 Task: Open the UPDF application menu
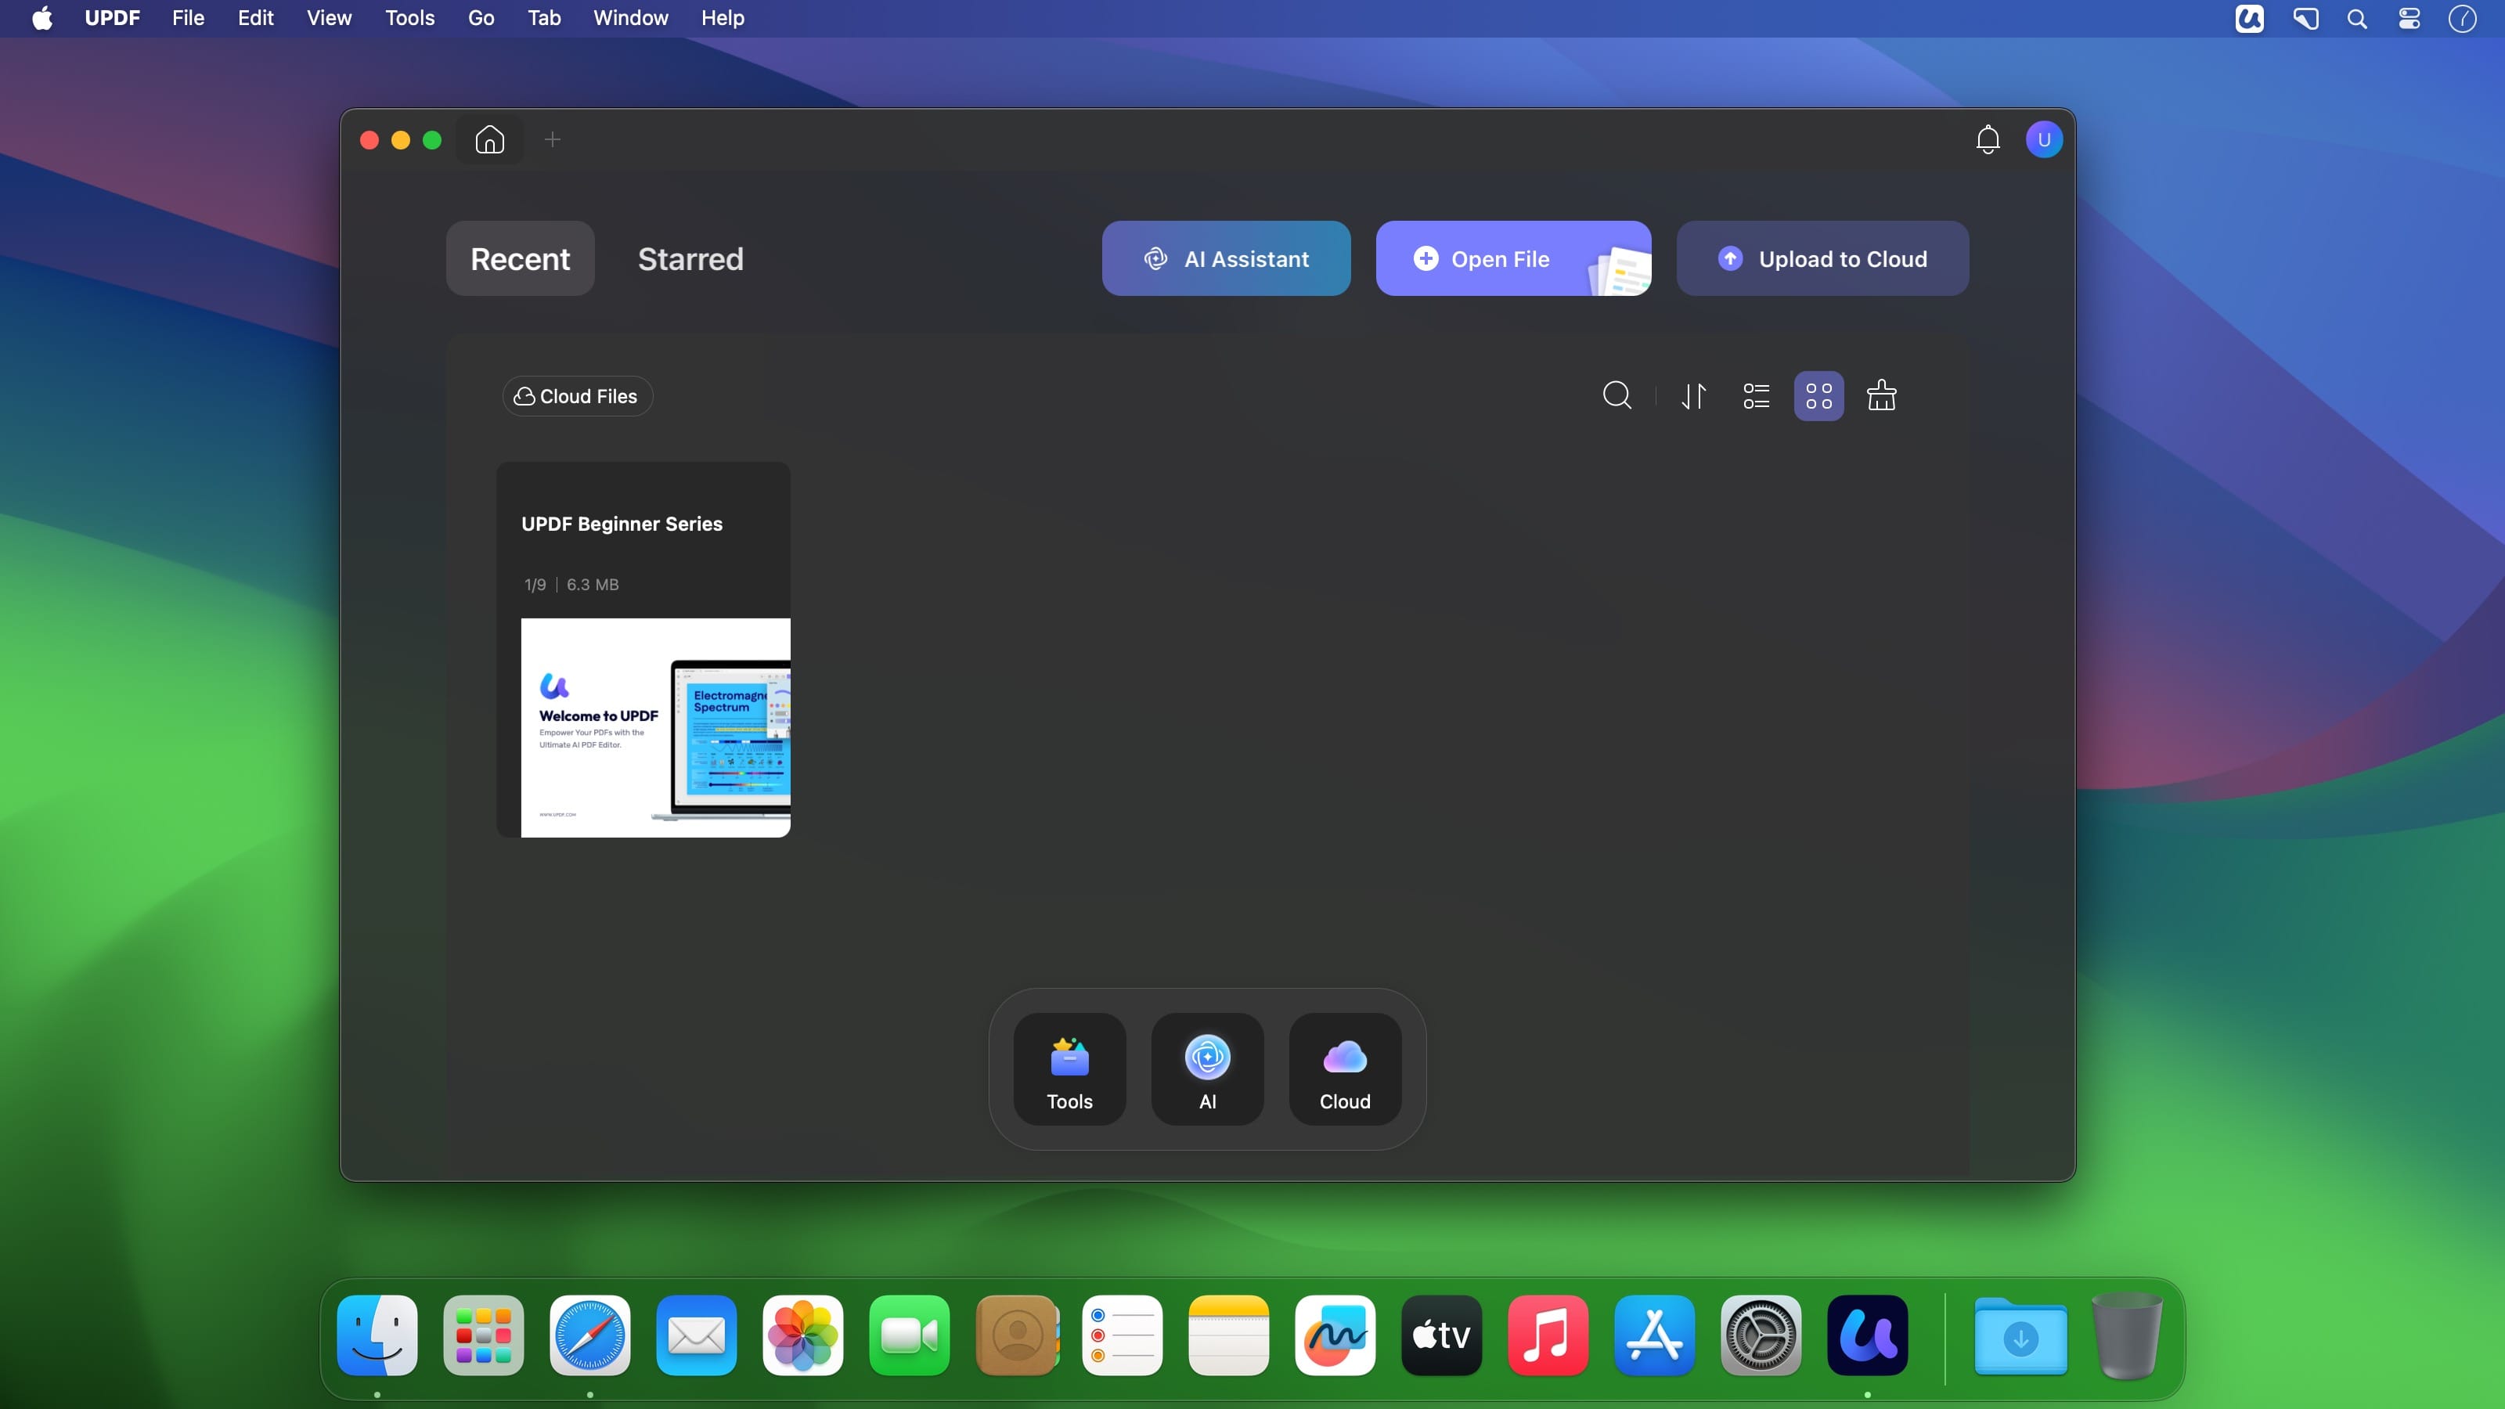(x=112, y=19)
